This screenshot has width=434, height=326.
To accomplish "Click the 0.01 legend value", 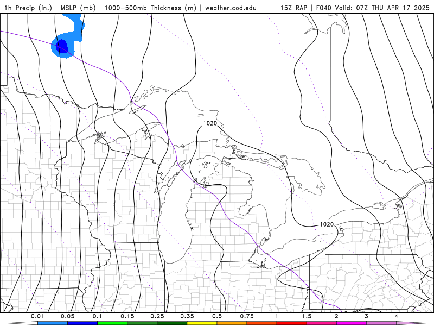I will (x=37, y=316).
